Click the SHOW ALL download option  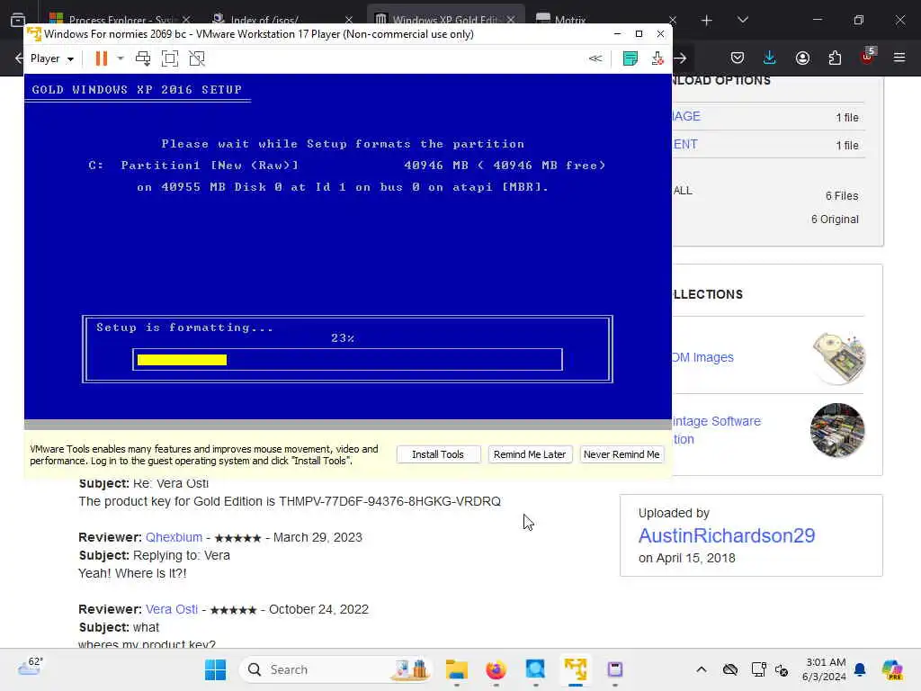coord(683,191)
